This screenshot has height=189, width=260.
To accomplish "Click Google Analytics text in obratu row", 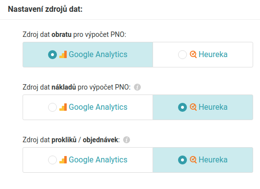I will pyautogui.click(x=98, y=55).
